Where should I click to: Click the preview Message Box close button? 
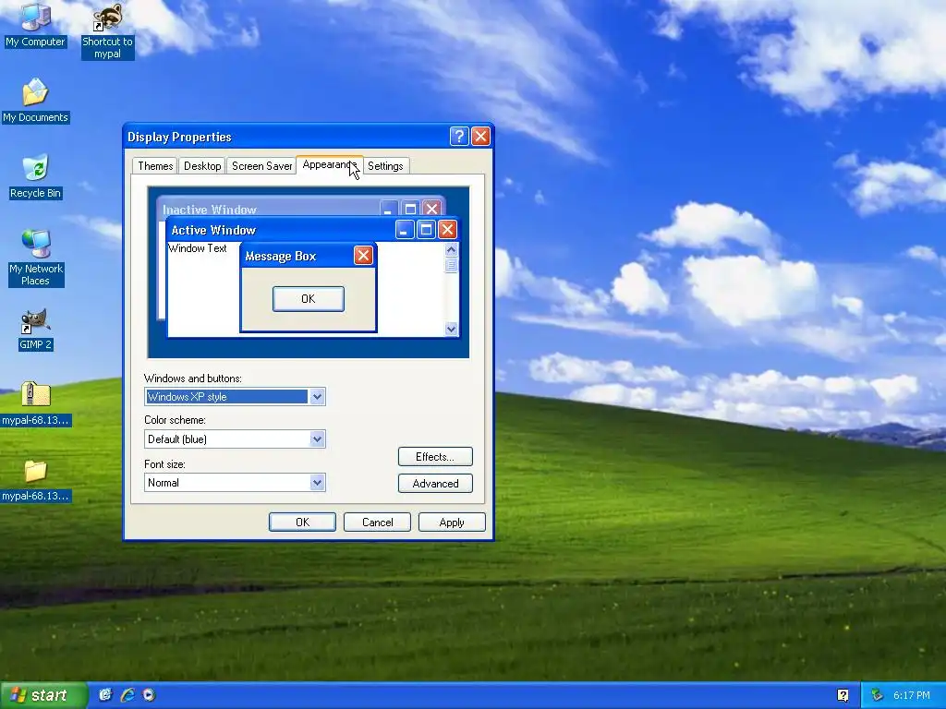point(363,256)
